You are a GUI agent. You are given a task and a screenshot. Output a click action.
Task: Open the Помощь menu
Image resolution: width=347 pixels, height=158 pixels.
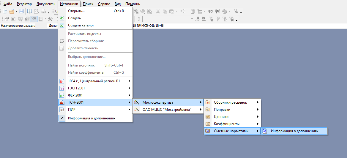tap(133, 4)
